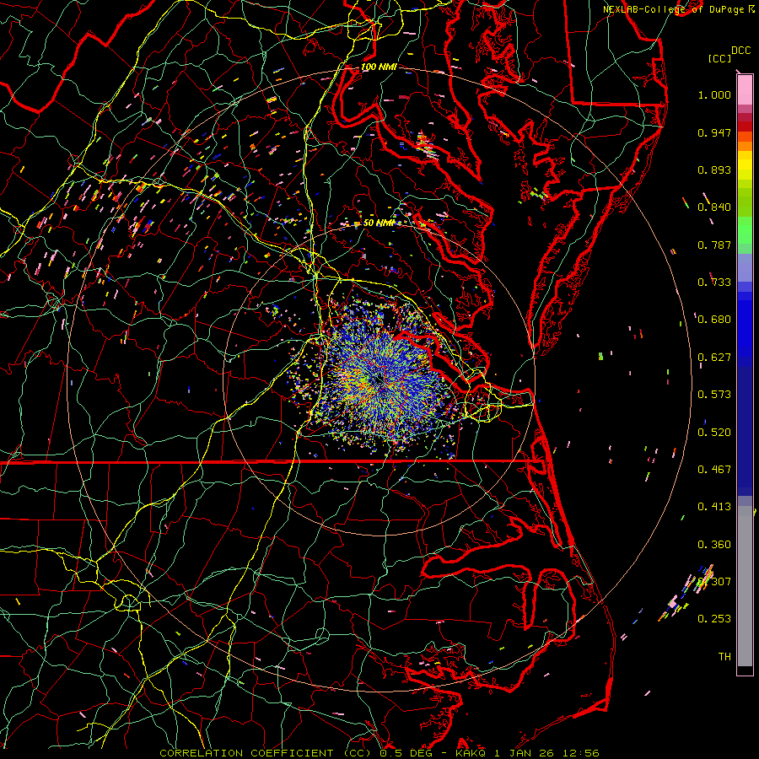The image size is (759, 759).
Task: Click the 0.893 legend value
Action: click(714, 170)
